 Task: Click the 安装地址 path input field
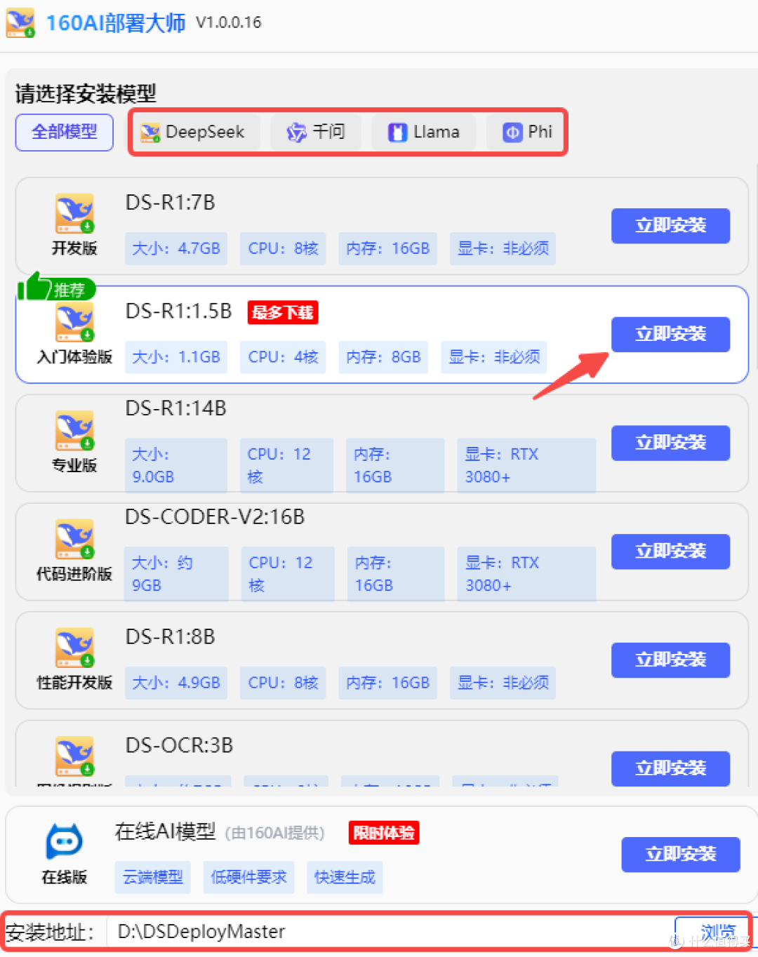pyautogui.click(x=390, y=932)
